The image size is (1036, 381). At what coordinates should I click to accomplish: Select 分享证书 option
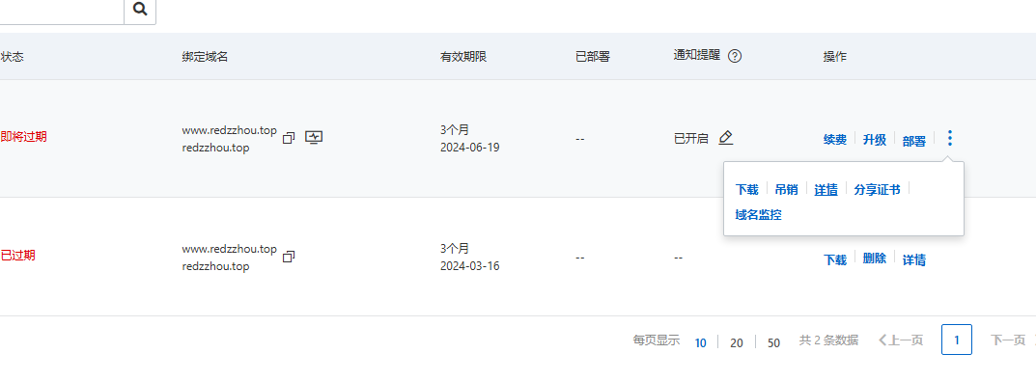tap(877, 189)
